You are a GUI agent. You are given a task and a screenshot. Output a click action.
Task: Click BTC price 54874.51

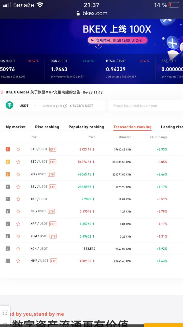(x=85, y=162)
